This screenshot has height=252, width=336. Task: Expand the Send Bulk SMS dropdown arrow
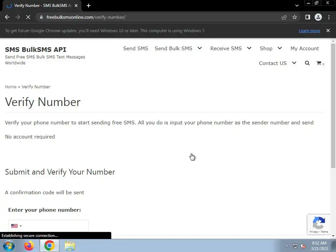click(200, 48)
